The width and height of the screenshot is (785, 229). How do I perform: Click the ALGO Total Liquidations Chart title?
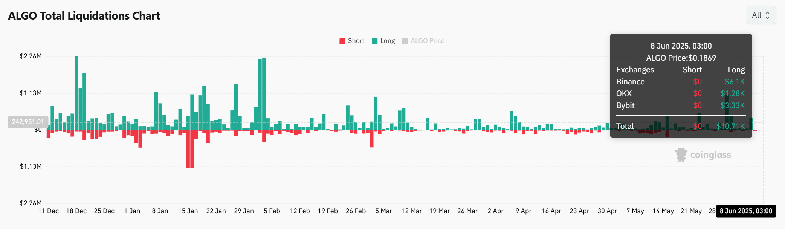(84, 16)
